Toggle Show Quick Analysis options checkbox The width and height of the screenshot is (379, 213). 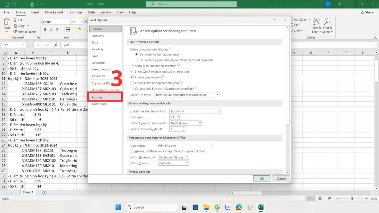[132, 72]
